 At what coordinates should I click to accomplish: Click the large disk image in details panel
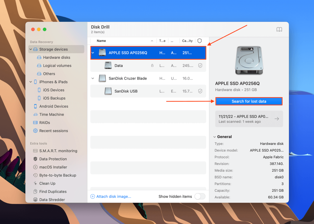(249, 61)
